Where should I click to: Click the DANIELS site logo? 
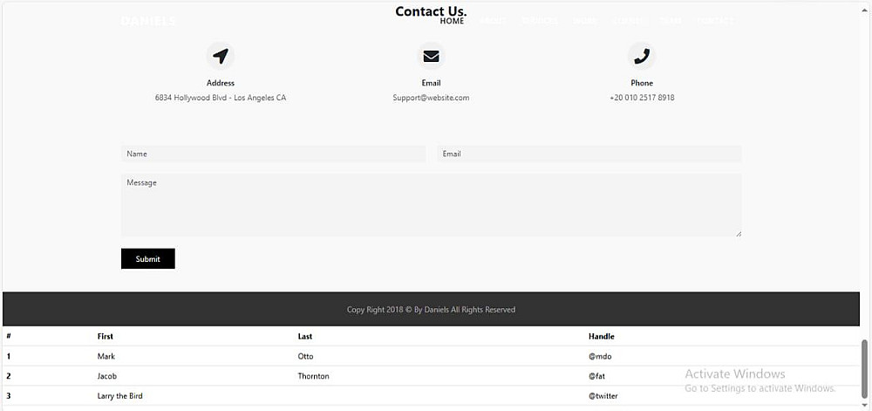tap(148, 21)
